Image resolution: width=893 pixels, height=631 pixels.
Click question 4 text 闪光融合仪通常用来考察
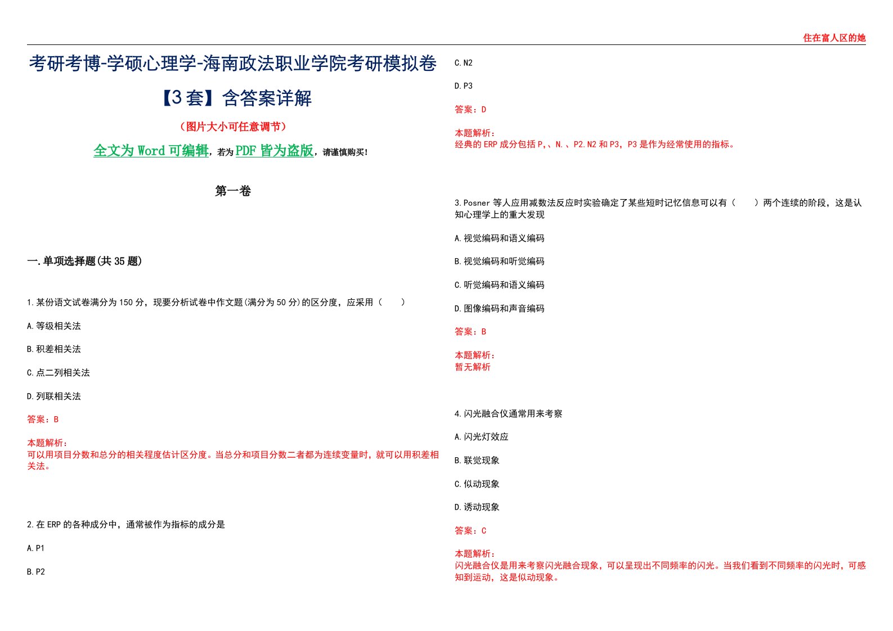pos(509,414)
